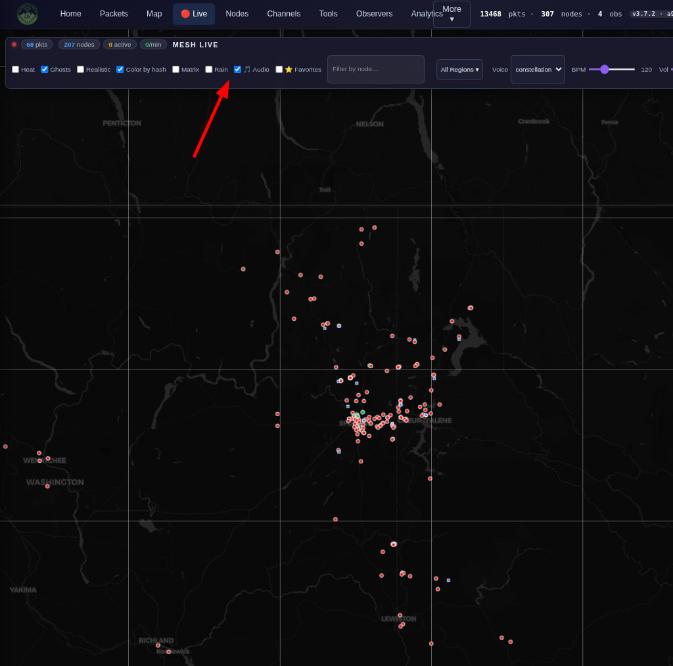Click the MESH LIVE title

point(195,45)
